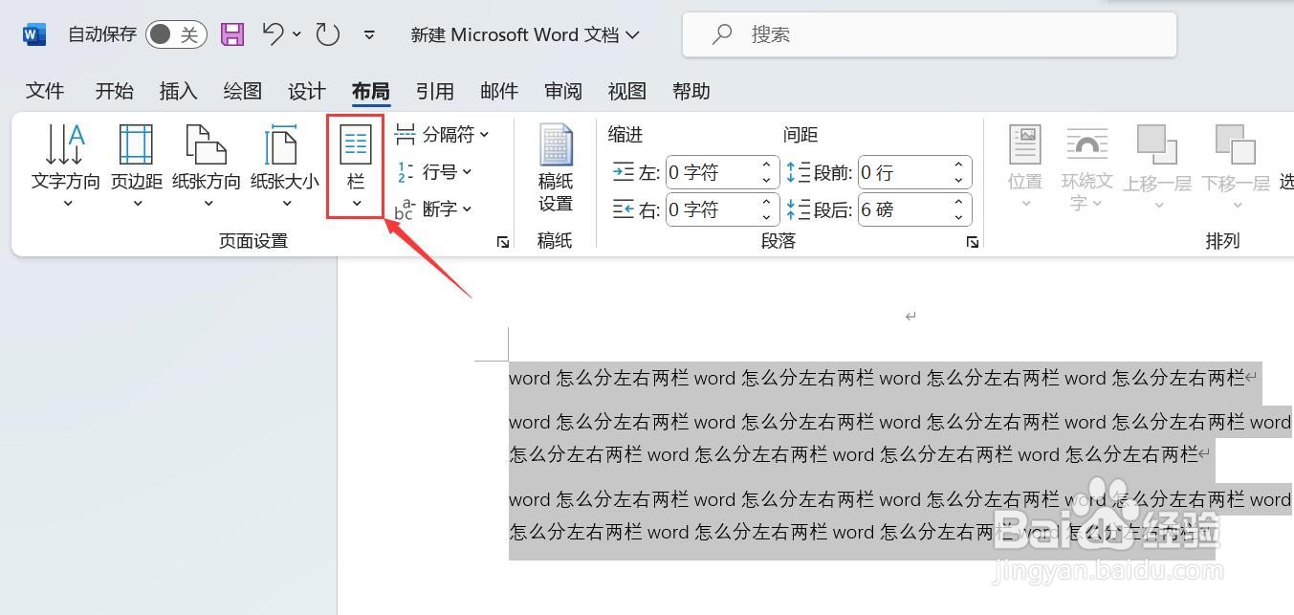Select the 文字方向 text direction tool

point(64,161)
